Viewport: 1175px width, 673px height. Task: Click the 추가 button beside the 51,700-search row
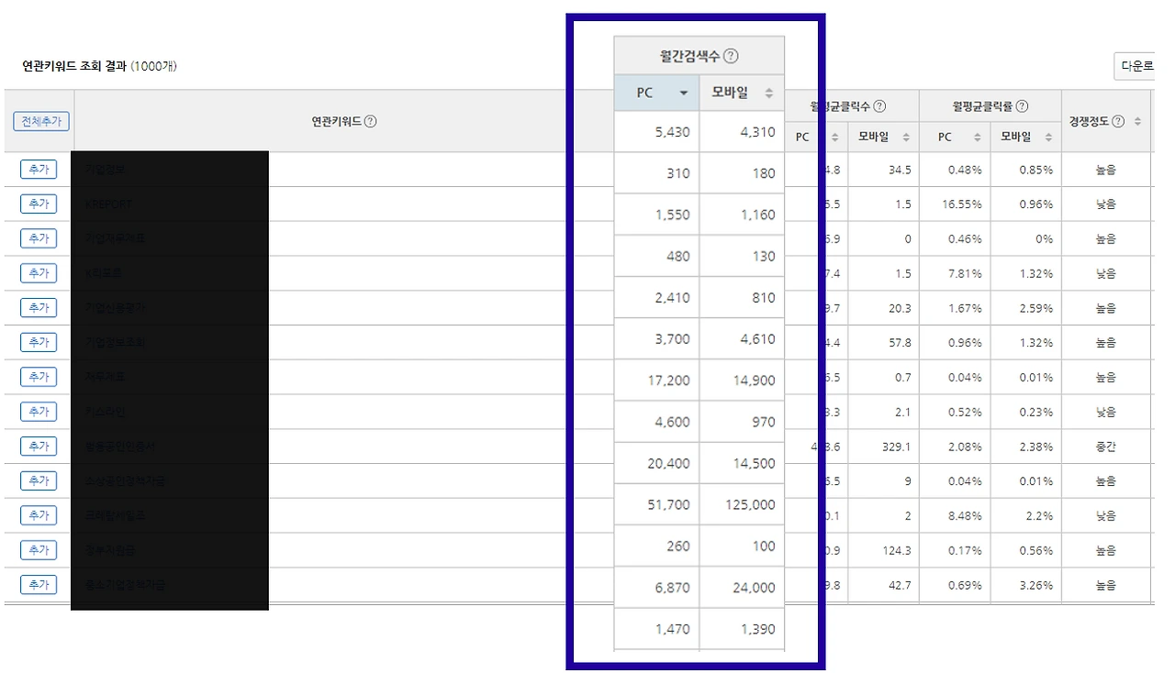[x=38, y=514]
